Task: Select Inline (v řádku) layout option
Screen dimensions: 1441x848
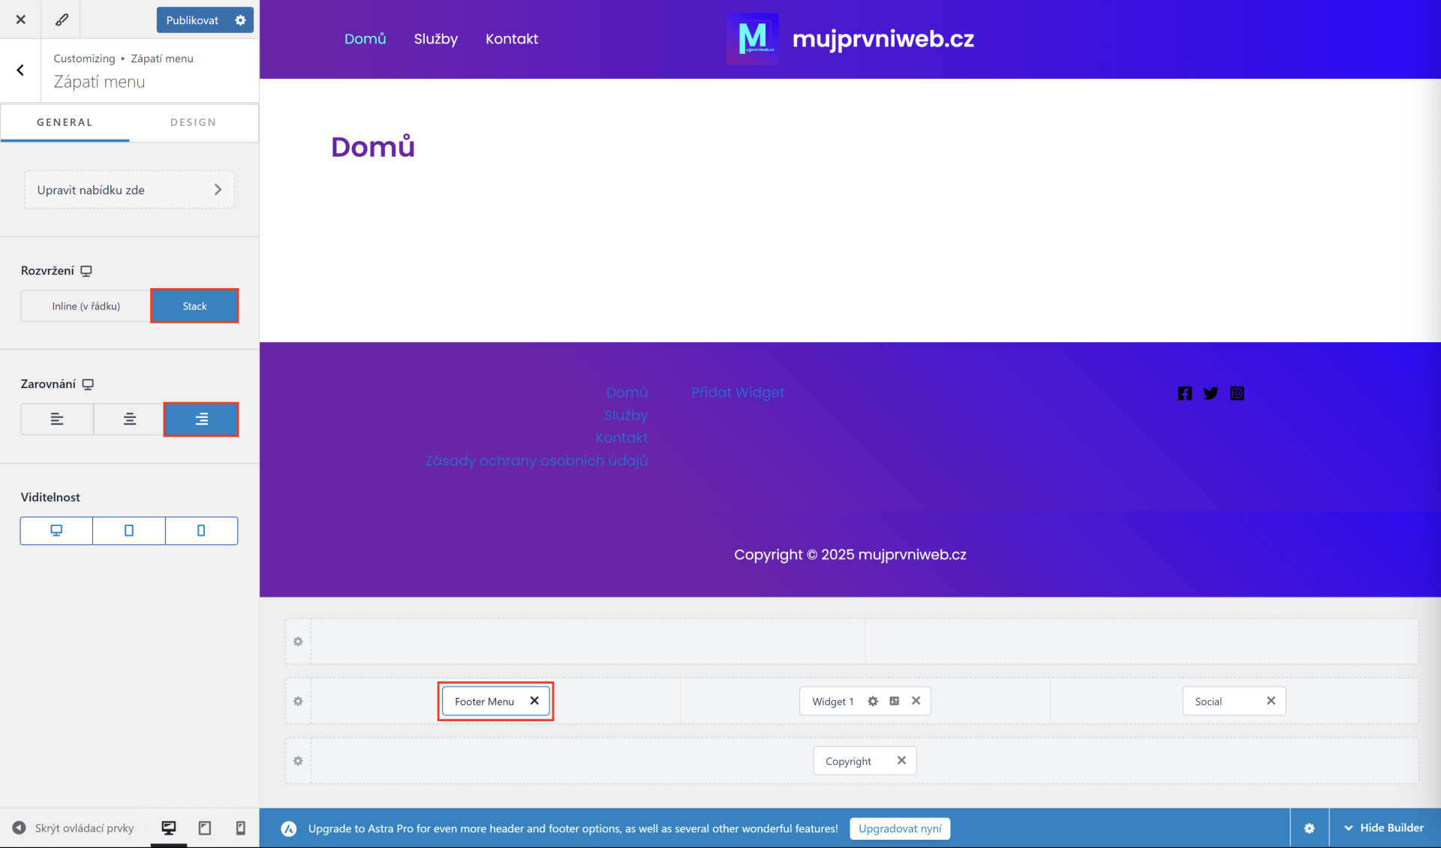Action: click(x=85, y=305)
